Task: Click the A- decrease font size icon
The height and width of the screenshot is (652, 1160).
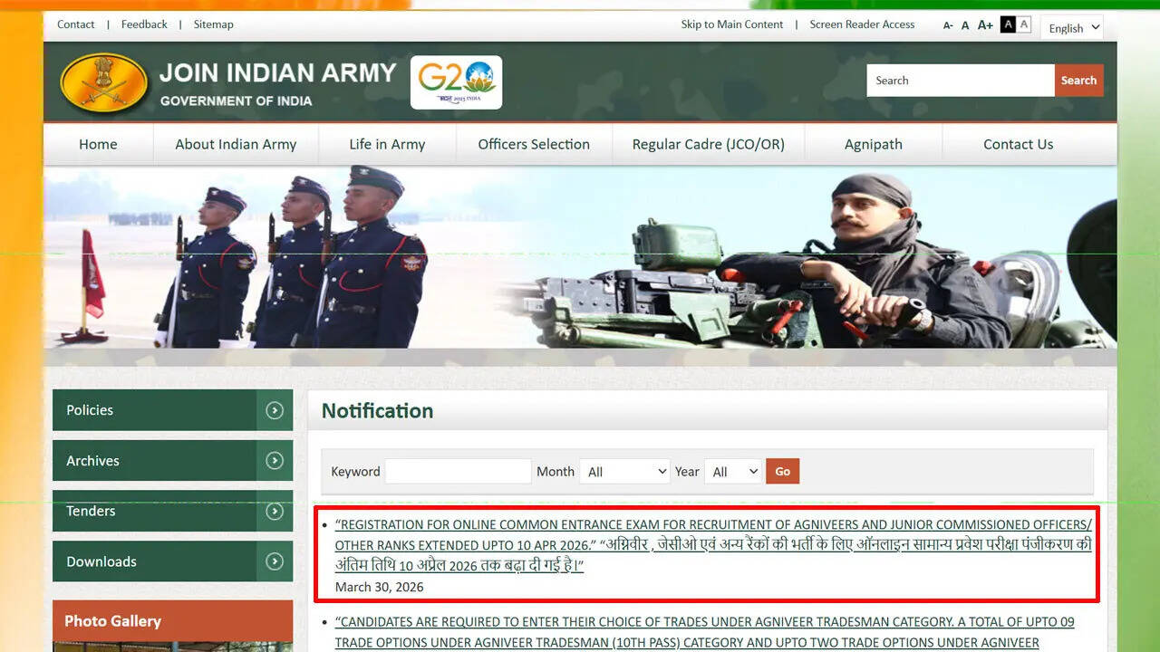Action: tap(948, 25)
